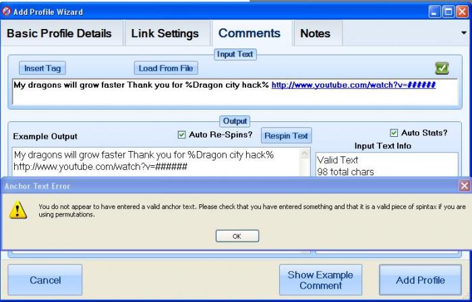The width and height of the screenshot is (472, 302).
Task: Click the Cancel button
Action: (x=45, y=280)
